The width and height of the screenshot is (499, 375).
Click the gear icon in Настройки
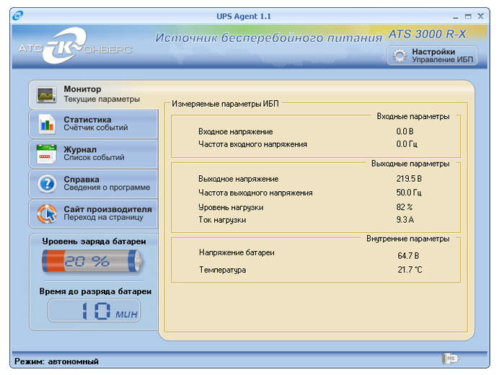click(399, 56)
